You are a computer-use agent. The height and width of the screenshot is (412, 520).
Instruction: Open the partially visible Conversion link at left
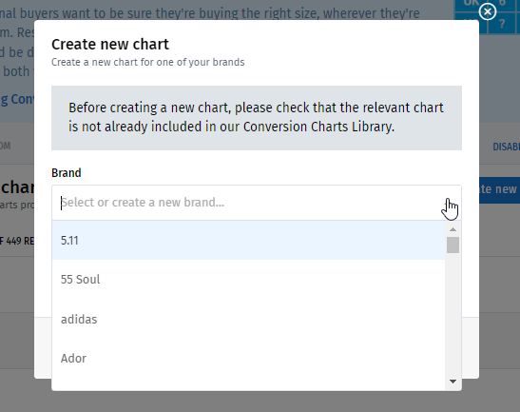pyautogui.click(x=17, y=99)
